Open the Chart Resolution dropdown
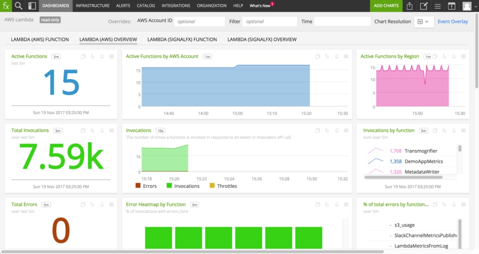The height and width of the screenshot is (254, 479). coord(424,21)
